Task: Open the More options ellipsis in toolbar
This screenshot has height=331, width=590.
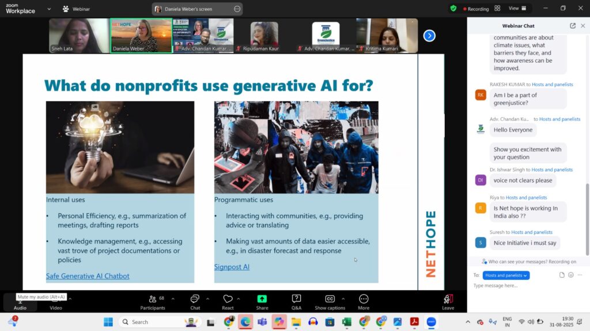Action: (364, 302)
